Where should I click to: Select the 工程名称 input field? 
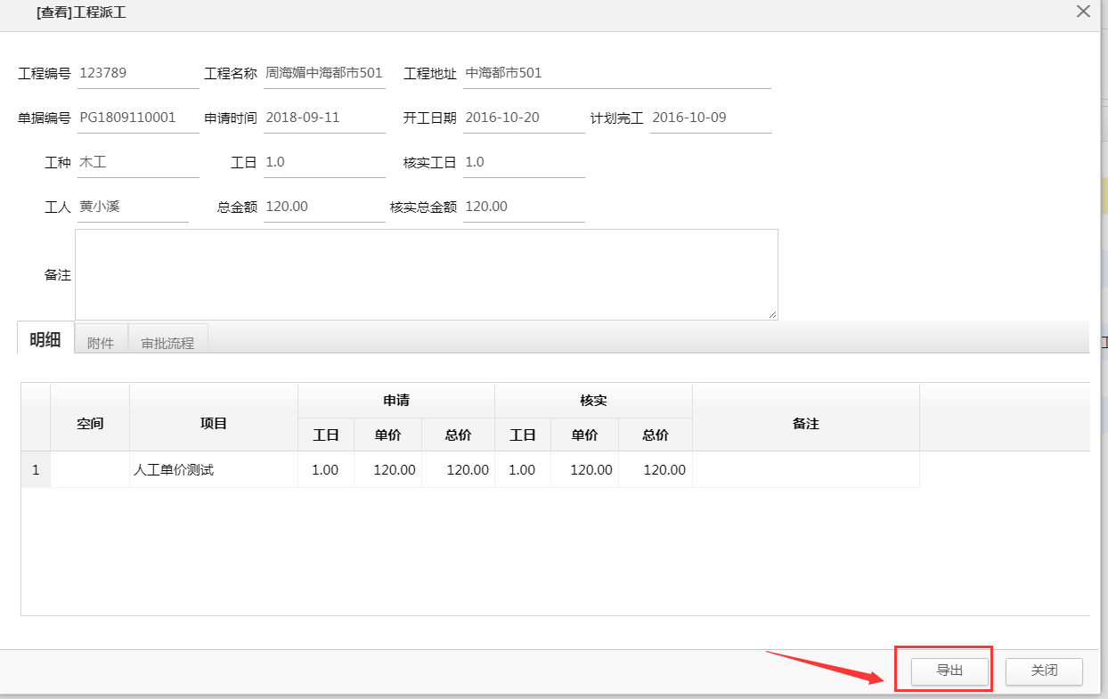pyautogui.click(x=324, y=73)
